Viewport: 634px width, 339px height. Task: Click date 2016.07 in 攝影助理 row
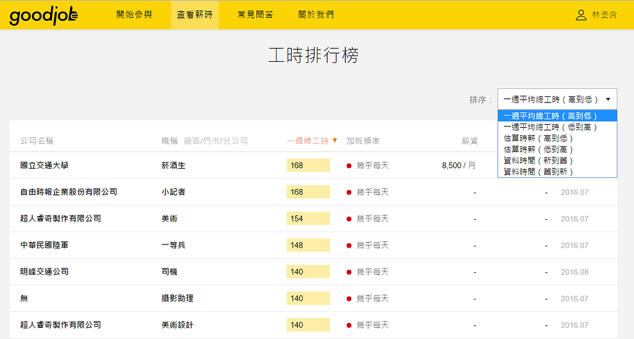tap(575, 299)
